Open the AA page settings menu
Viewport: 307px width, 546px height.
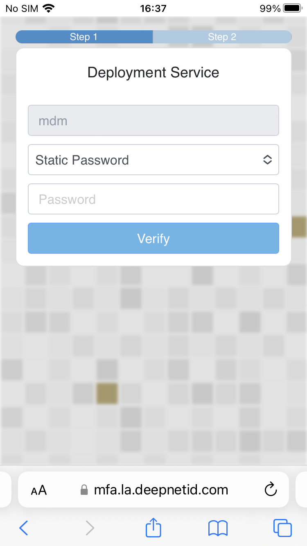tap(39, 490)
